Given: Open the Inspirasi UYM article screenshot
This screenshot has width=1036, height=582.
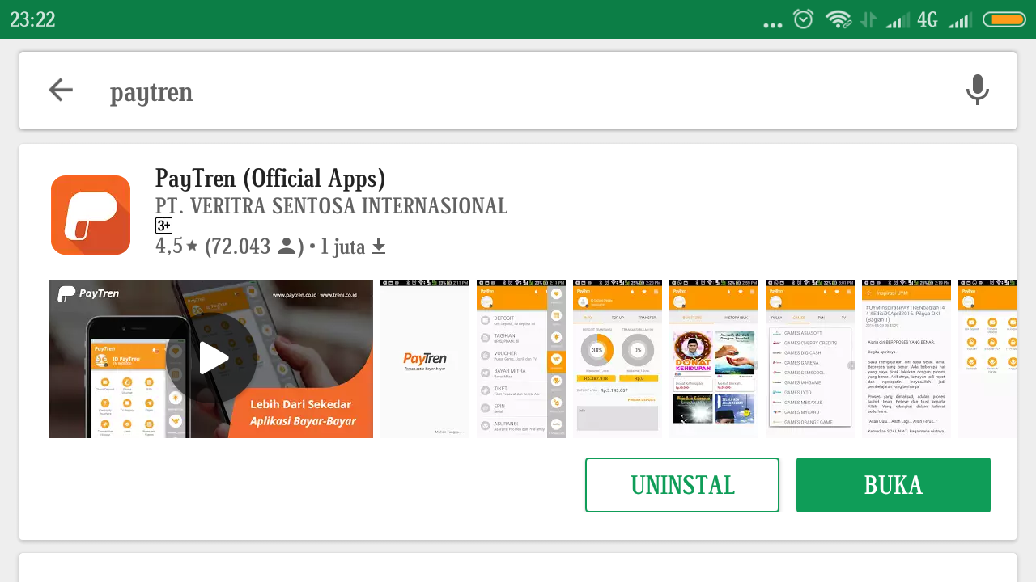Looking at the screenshot, I should click(906, 359).
